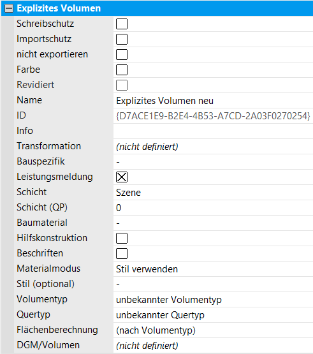The height and width of the screenshot is (354, 313).
Task: Click the Name field 'Explizites Volumen neu'
Action: click(213, 101)
